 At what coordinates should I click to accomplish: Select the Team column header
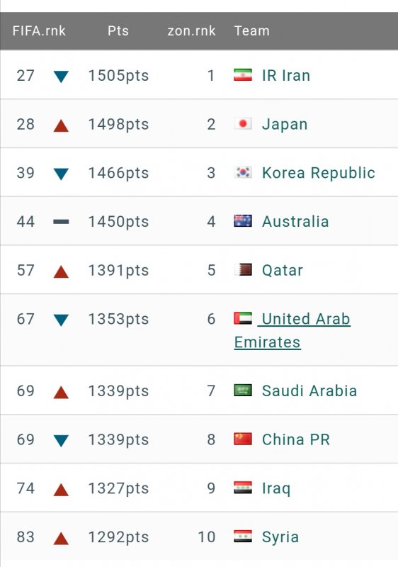pyautogui.click(x=251, y=30)
